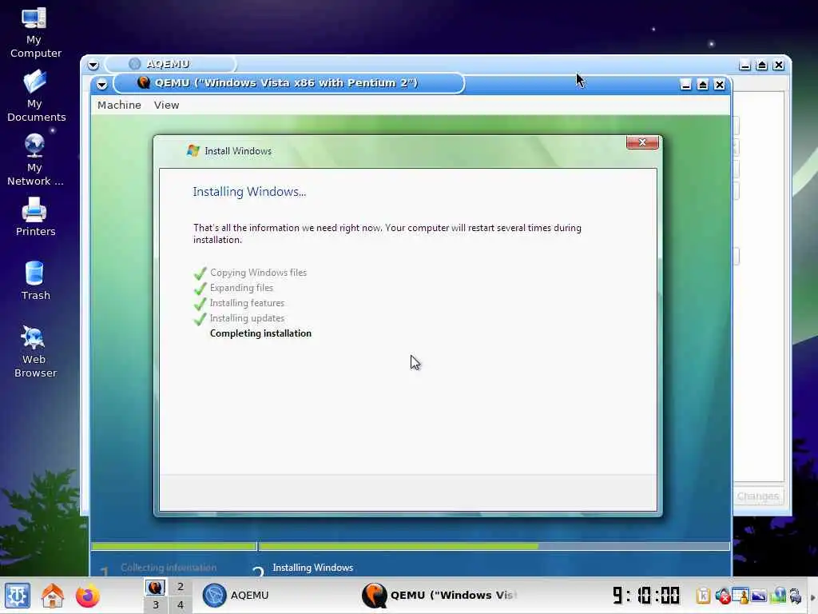
Task: Open the View menu in QEMU
Action: (x=166, y=105)
